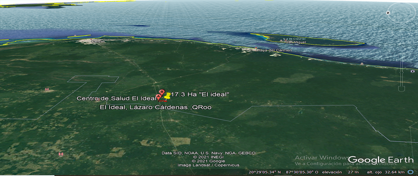Click the hospital H icon at the lower left
The width and height of the screenshot is (418, 176).
coord(61,154)
